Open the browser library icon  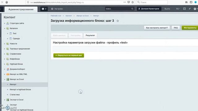[187, 2]
